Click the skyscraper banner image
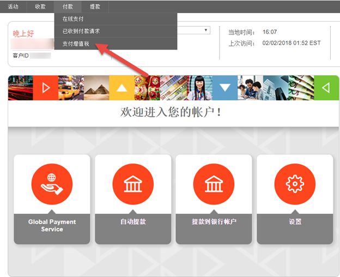 [x=276, y=88]
